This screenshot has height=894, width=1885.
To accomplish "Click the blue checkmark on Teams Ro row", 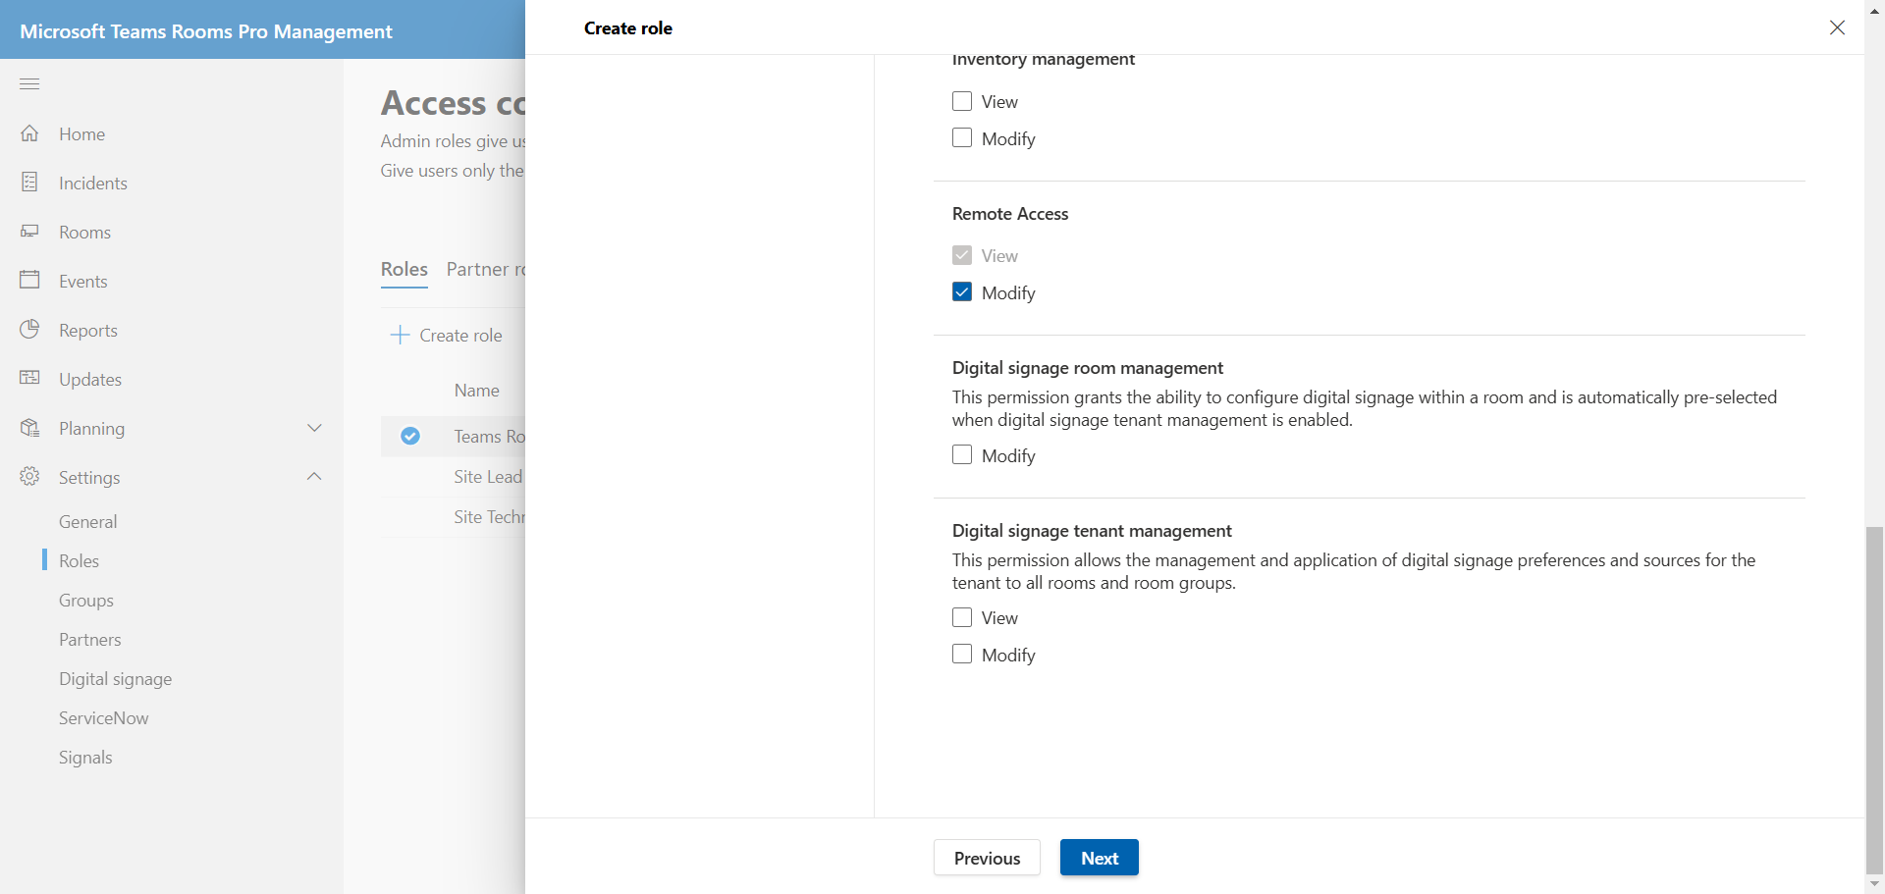I will click(x=410, y=436).
